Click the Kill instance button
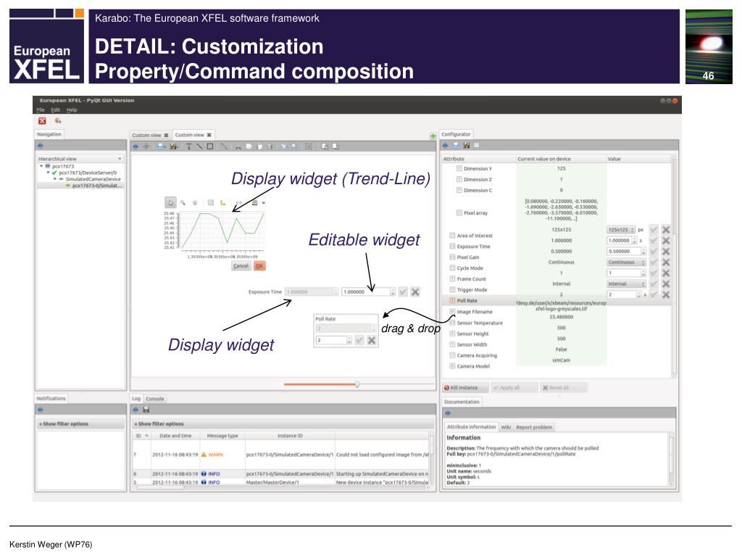742x557 pixels. coord(466,388)
